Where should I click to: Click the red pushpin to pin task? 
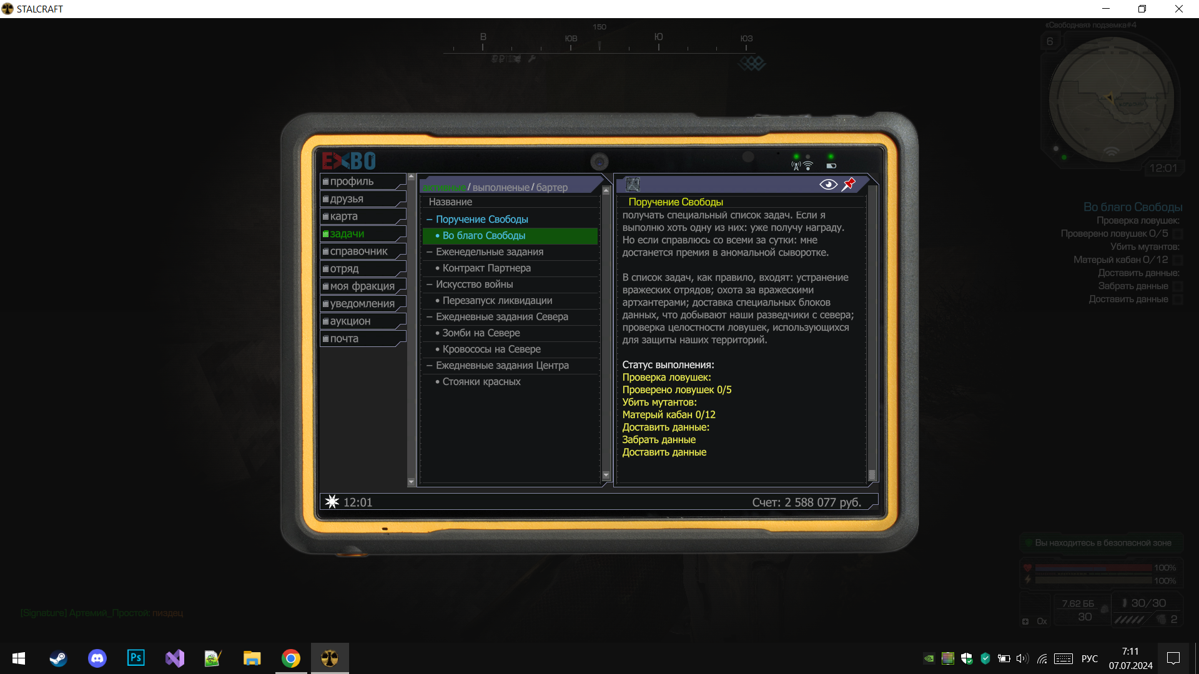click(849, 184)
